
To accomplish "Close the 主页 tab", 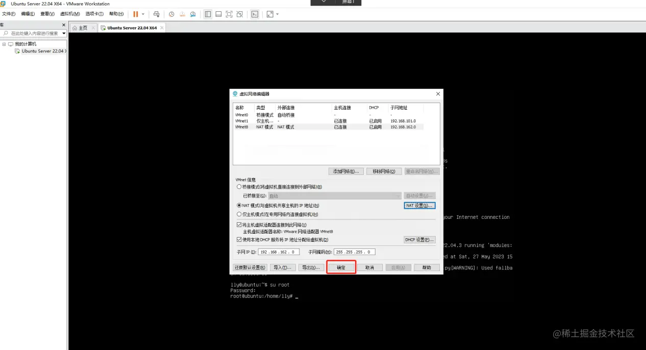I will pos(92,28).
